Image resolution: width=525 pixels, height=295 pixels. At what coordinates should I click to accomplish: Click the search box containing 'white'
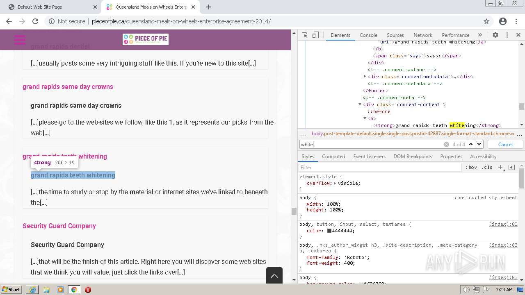[x=371, y=144]
